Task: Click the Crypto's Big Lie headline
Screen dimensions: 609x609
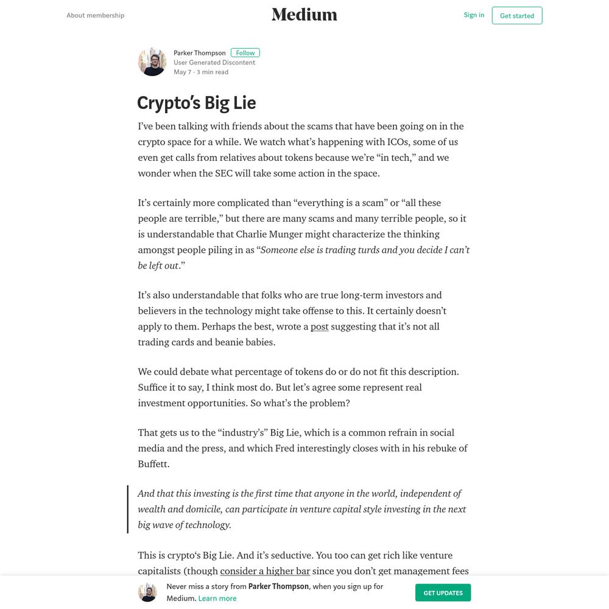Action: click(197, 103)
